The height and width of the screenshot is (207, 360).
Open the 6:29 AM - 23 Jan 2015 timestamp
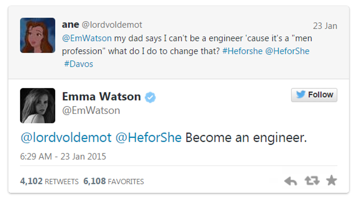pos(63,156)
